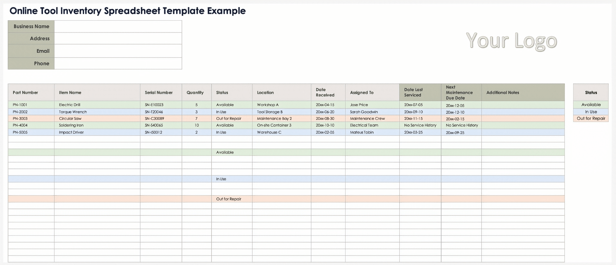Select Tool Storage B location cell
The image size is (616, 265).
tap(282, 112)
